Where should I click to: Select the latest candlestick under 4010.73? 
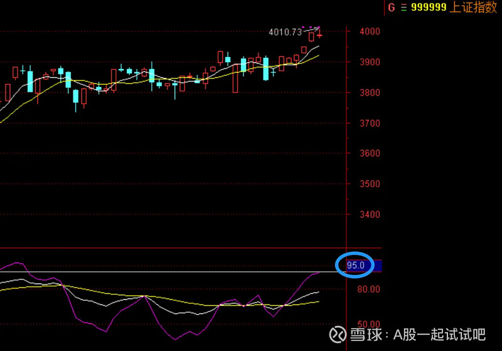pos(319,35)
